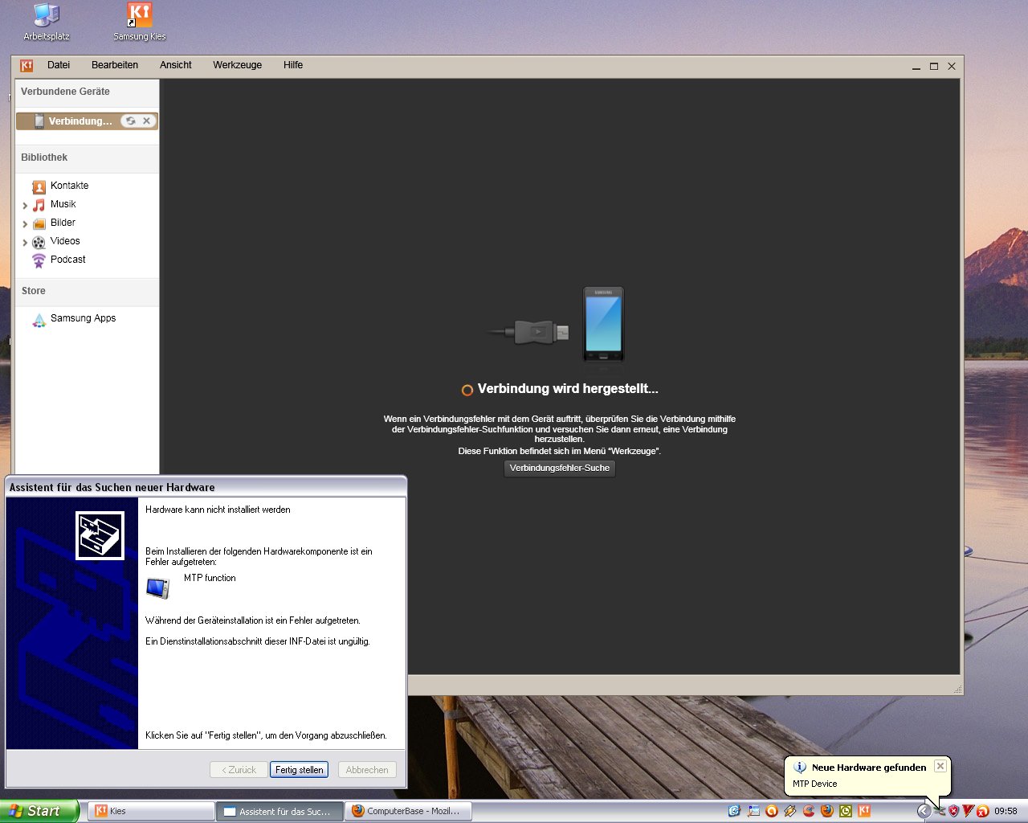1028x823 pixels.
Task: Select the Kontakte icon in library
Action: point(39,186)
